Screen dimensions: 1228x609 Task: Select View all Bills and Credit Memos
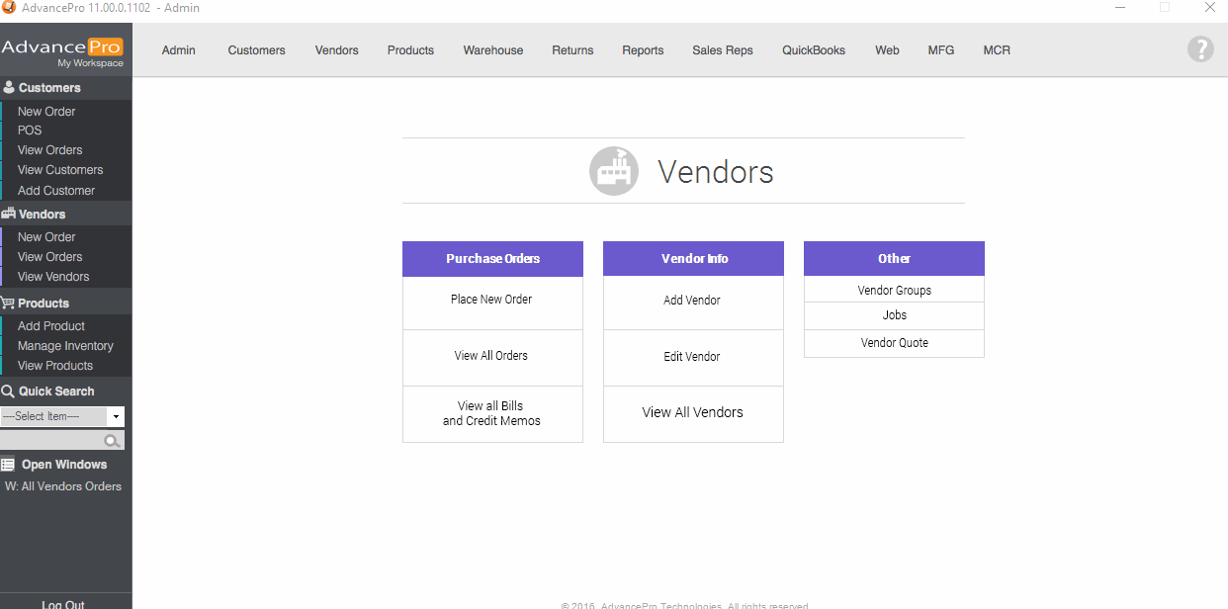tap(491, 413)
